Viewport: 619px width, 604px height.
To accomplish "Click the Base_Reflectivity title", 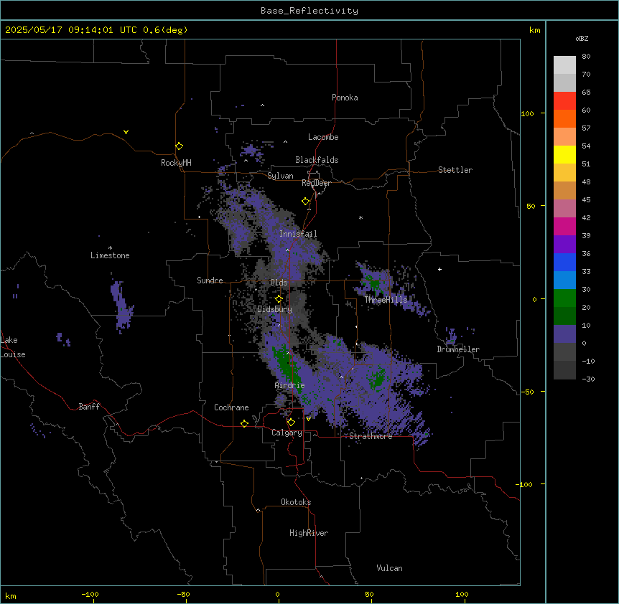I will [x=309, y=11].
